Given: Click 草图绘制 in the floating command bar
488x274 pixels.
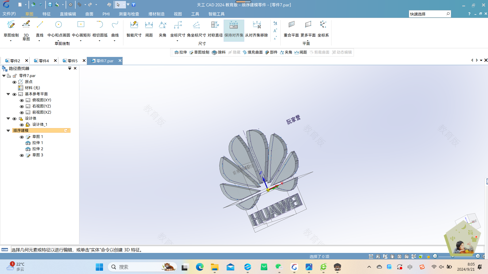Looking at the screenshot, I should [199, 52].
